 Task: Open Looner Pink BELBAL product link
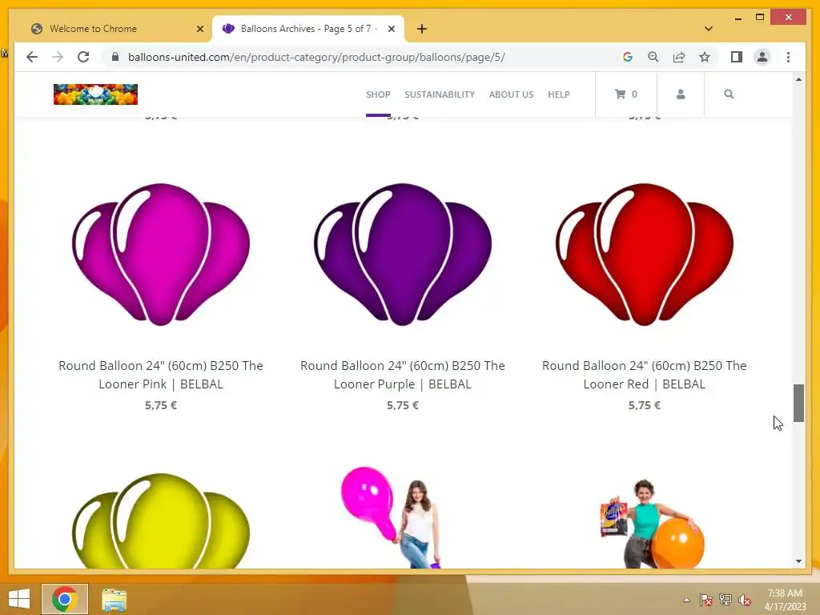pos(161,375)
